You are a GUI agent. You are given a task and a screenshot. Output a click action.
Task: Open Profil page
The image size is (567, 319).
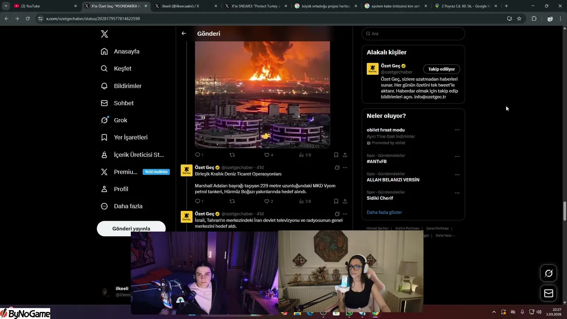click(114, 189)
